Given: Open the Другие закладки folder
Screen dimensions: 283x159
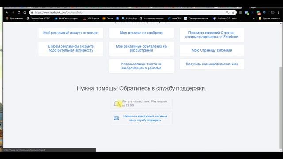Looking at the screenshot, I should [269, 19].
